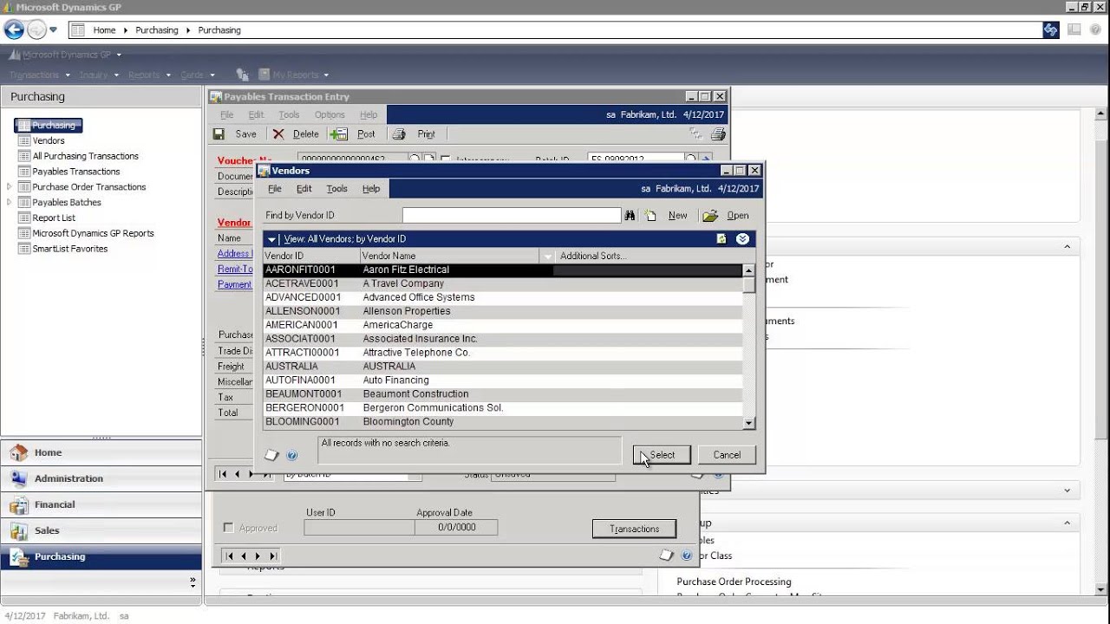
Task: Click Home in the address breadcrumb
Action: (x=104, y=29)
